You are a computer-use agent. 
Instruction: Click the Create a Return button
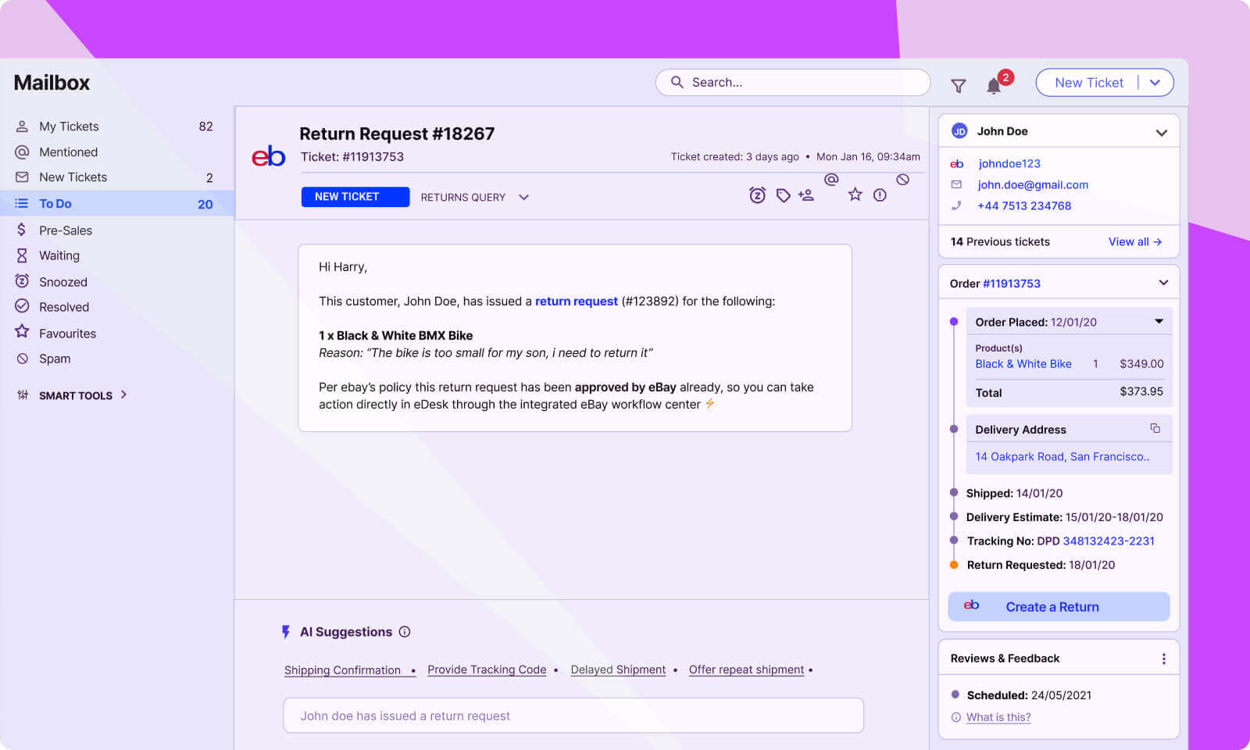coord(1059,607)
